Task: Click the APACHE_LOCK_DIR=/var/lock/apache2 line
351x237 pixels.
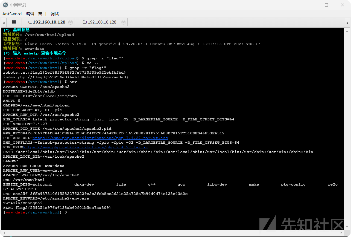Action: (x=43, y=157)
